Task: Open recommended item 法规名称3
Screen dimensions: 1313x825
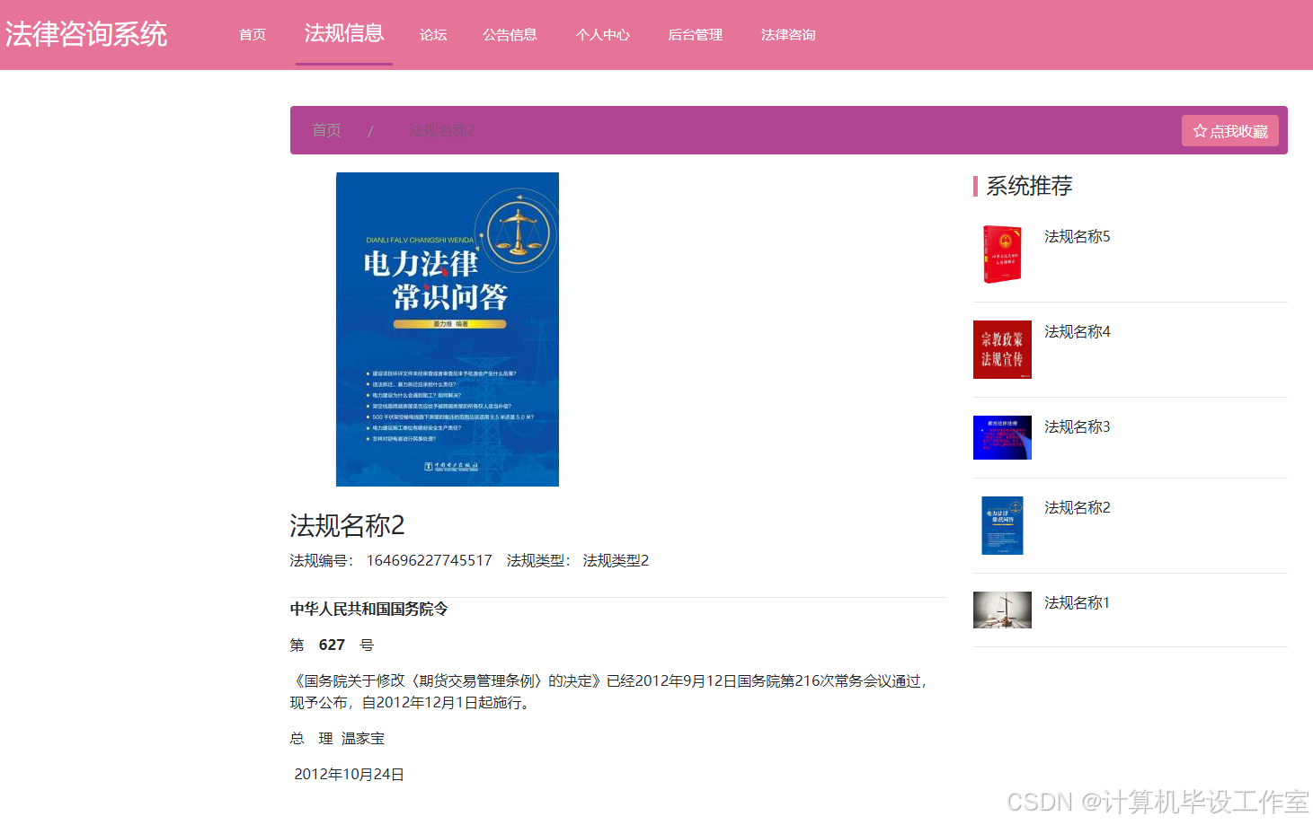Action: tap(1078, 426)
